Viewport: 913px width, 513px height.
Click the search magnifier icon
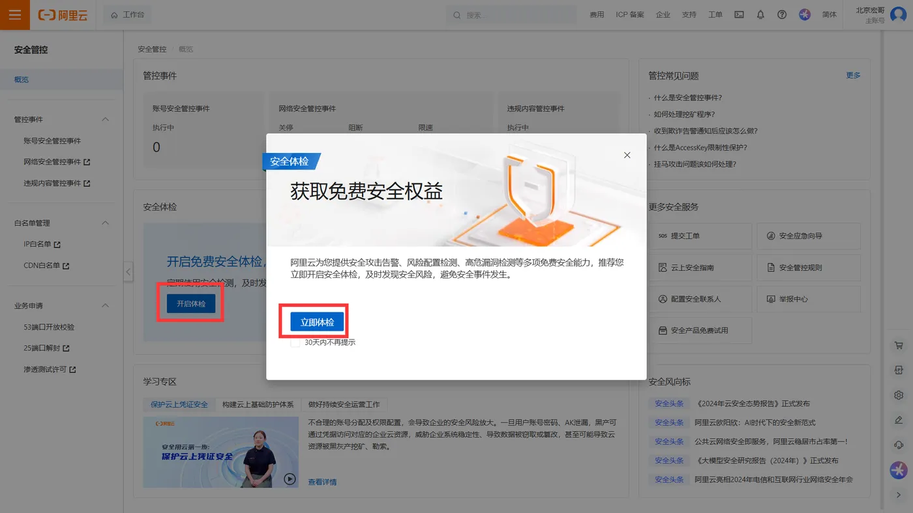point(456,15)
